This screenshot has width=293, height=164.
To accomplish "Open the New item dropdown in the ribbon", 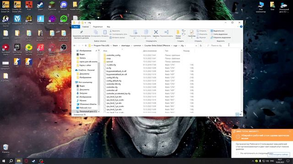I will 184,31.
